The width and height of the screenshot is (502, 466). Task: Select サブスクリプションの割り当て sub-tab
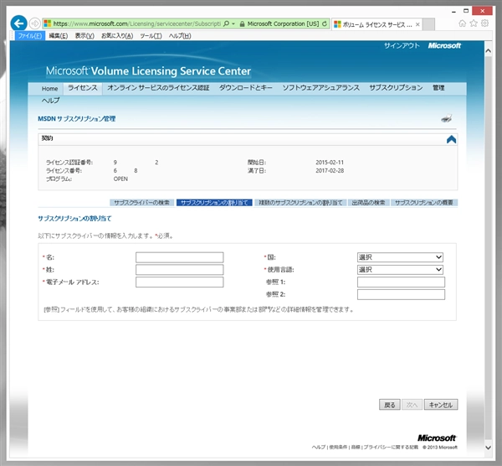(x=214, y=203)
